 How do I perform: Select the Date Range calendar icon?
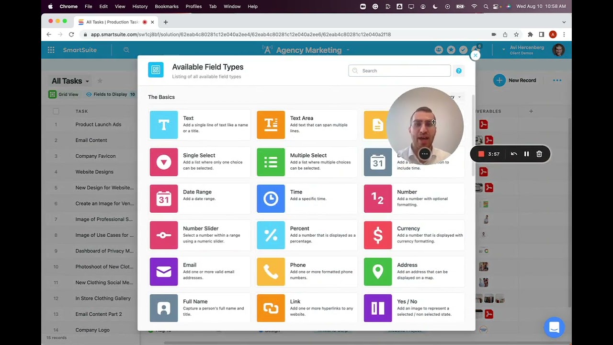pos(164,198)
